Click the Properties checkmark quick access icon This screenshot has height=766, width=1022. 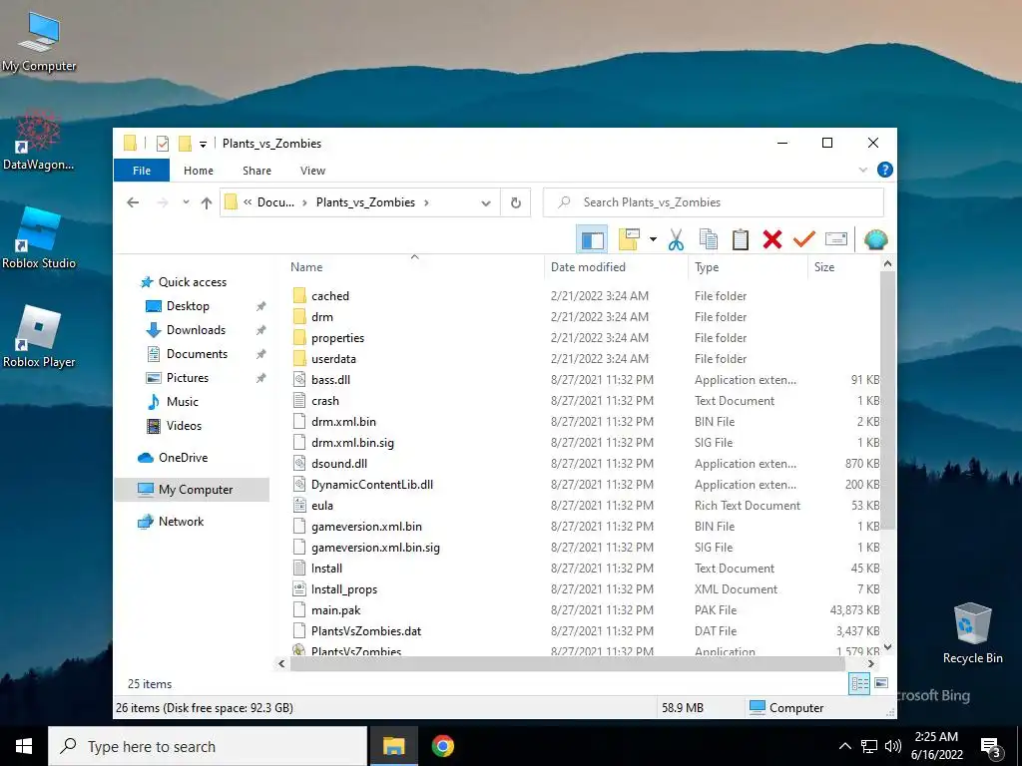pos(163,144)
